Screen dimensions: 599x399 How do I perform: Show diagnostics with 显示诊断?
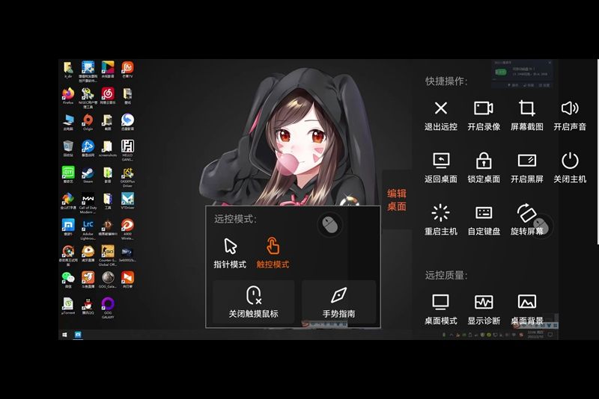484,309
